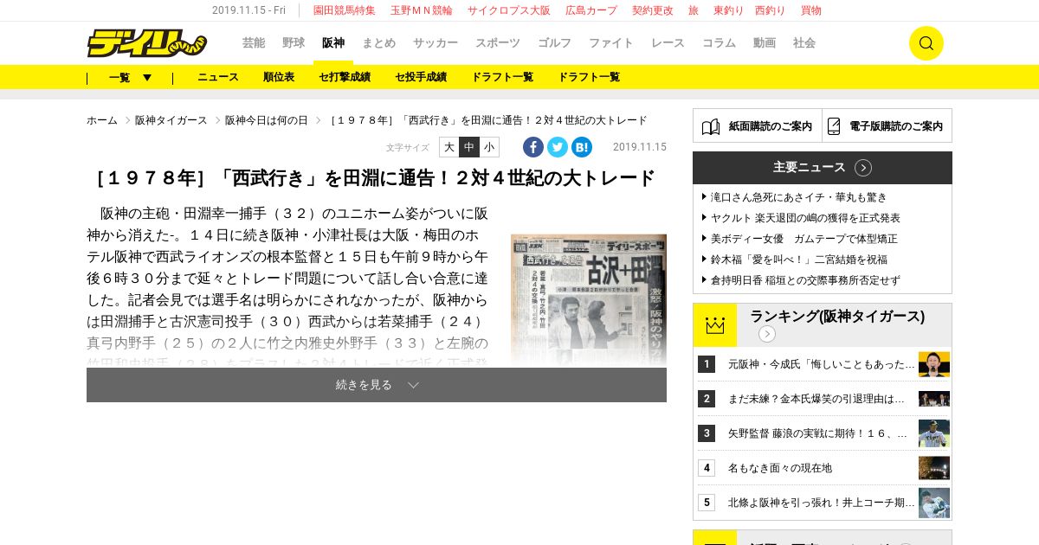1039x545 pixels.
Task: Read 滝口さん急死にあさイチ news
Action: (798, 197)
